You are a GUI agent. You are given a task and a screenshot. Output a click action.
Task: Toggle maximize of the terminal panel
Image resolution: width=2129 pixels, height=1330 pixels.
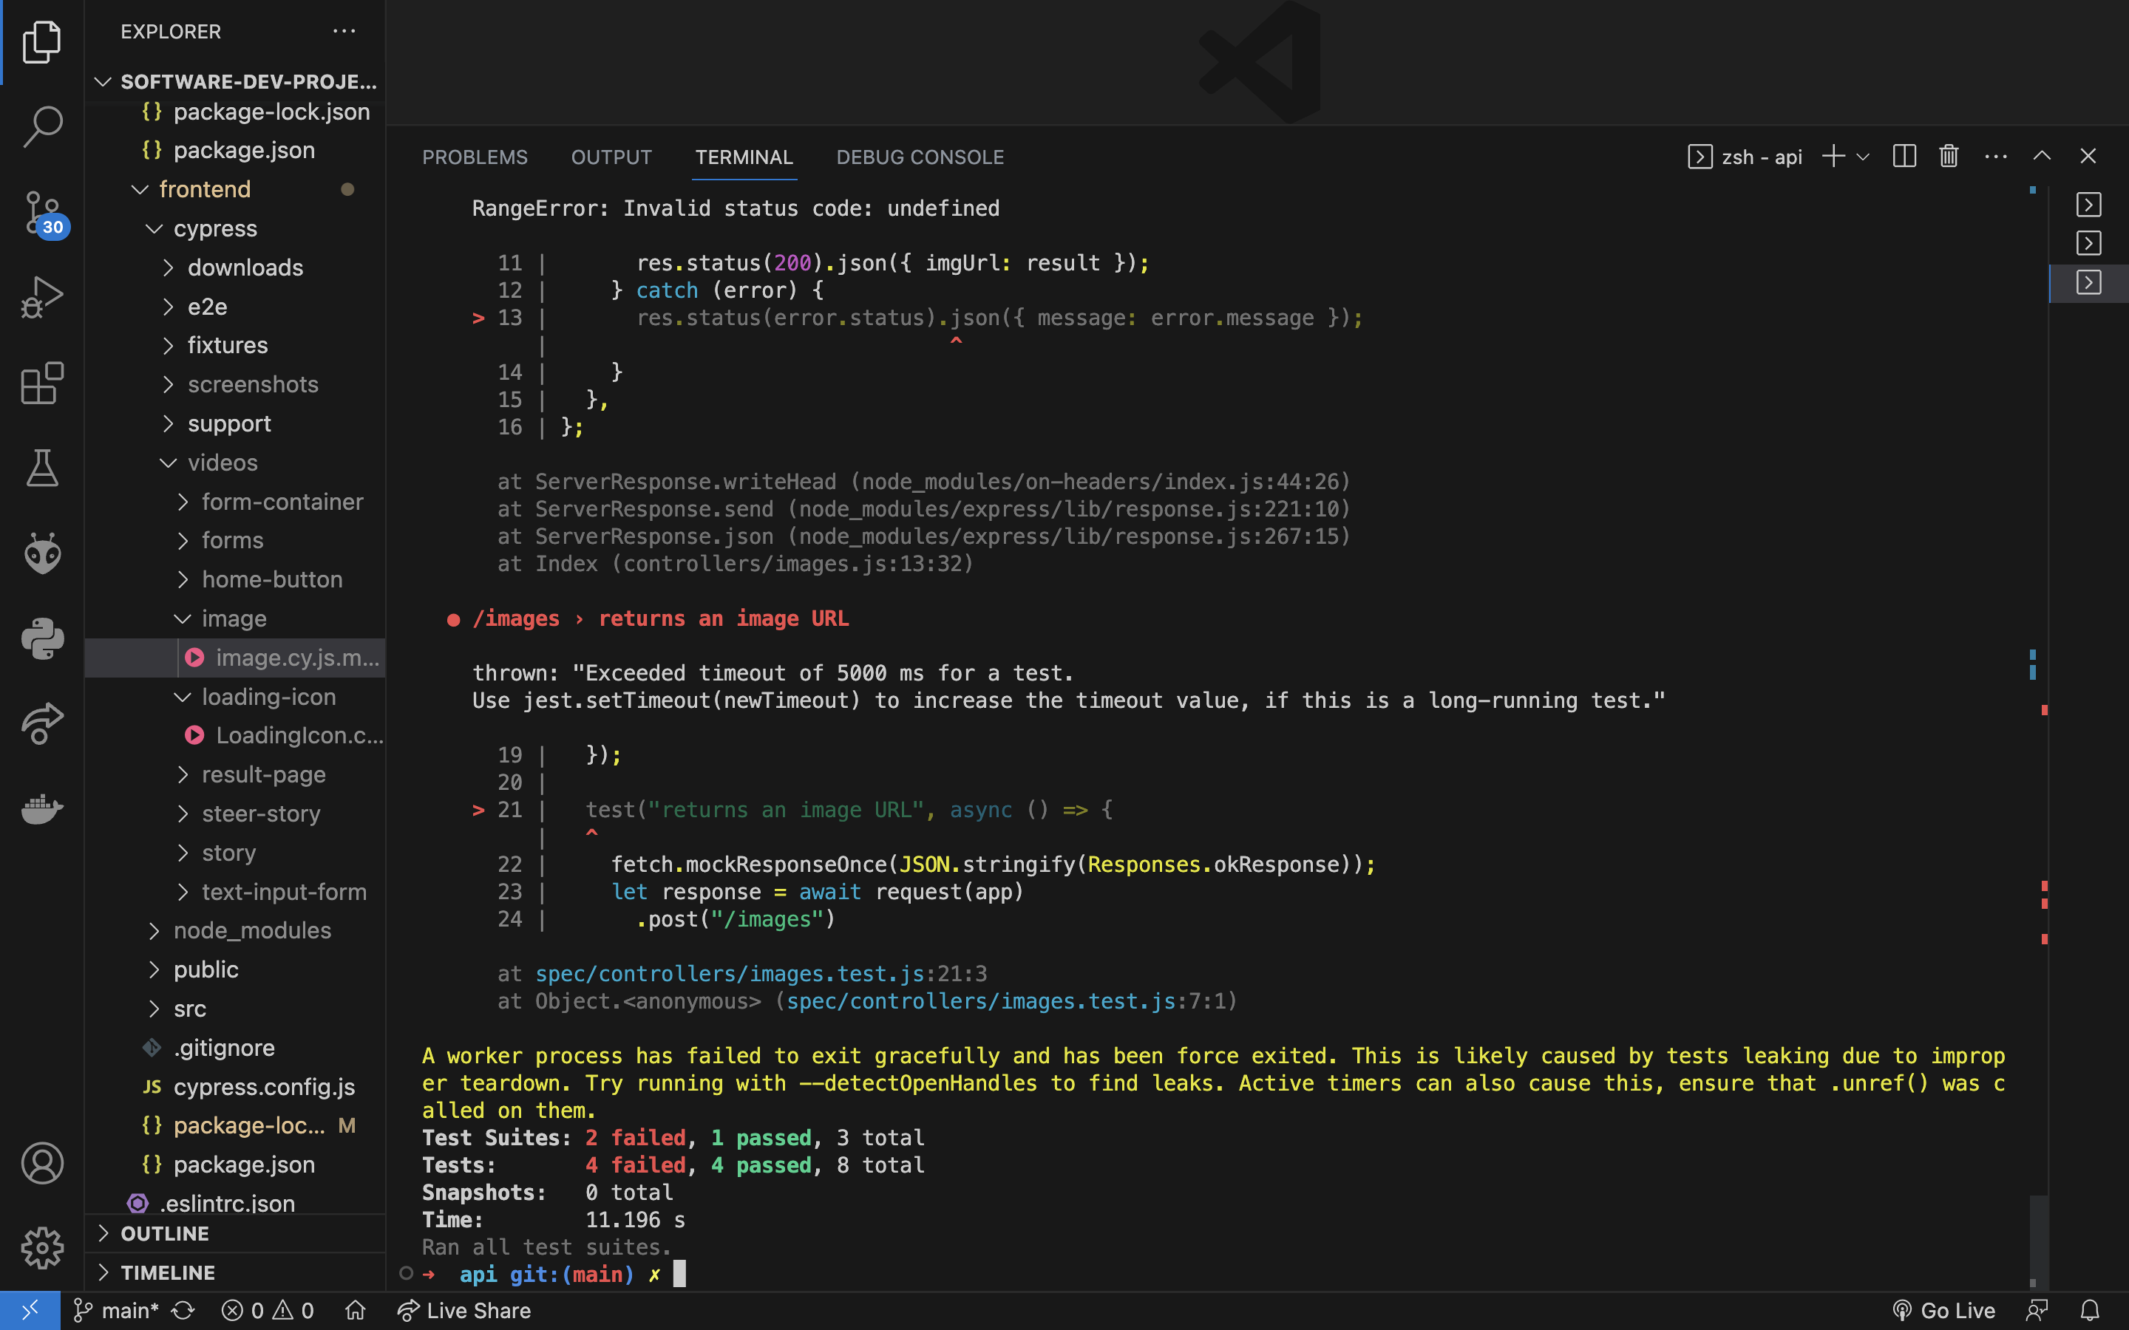point(2041,156)
